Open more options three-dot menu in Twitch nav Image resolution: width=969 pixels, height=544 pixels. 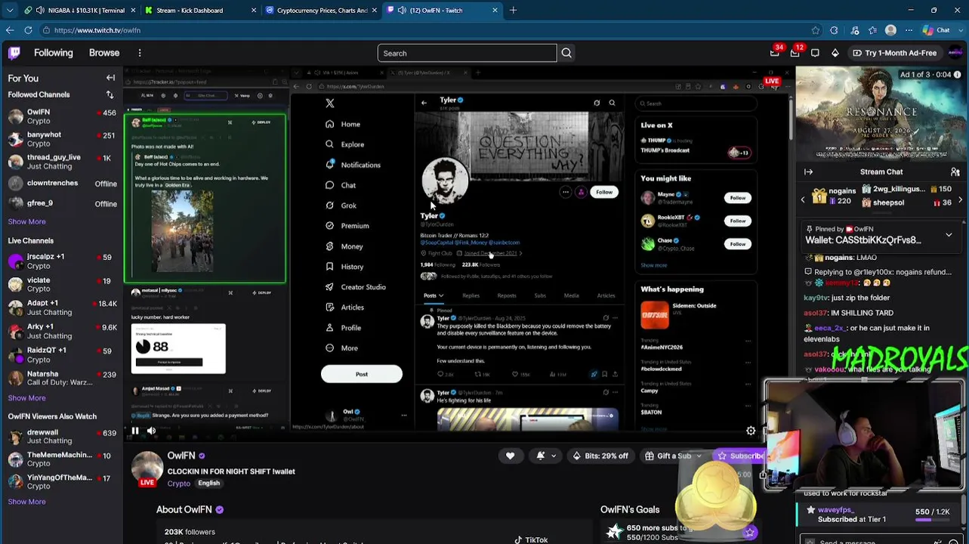[140, 53]
